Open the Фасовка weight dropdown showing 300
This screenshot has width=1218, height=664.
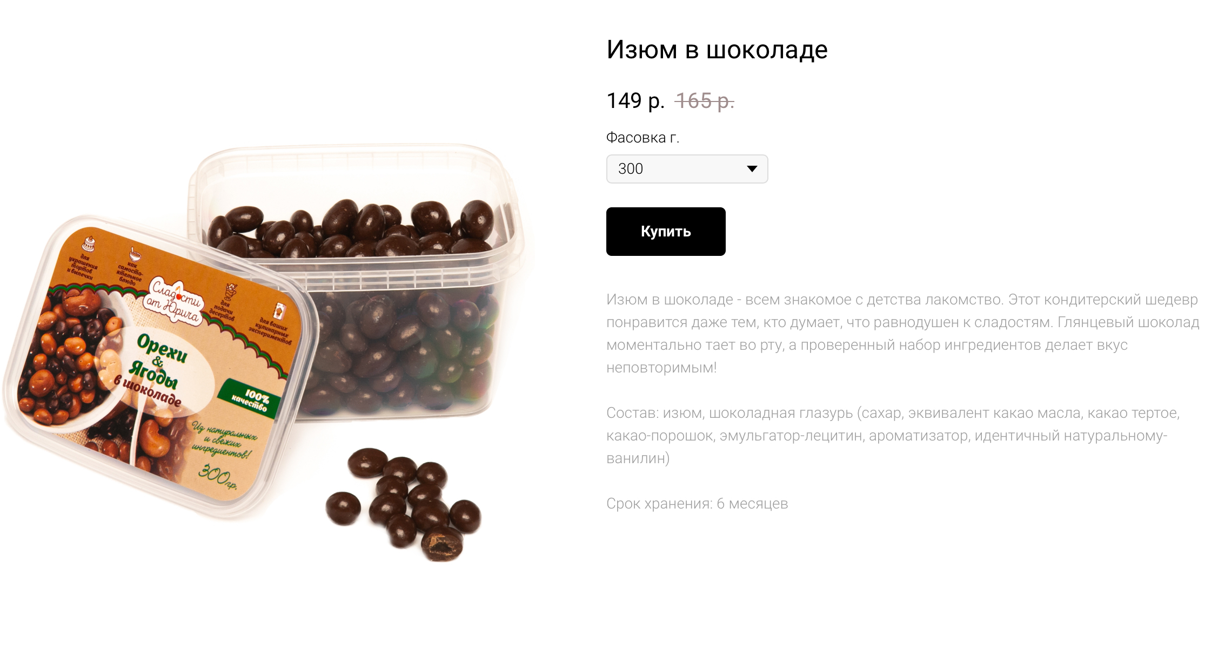tap(687, 169)
